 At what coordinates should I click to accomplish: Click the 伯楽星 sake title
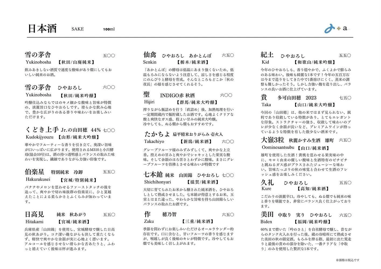(x=34, y=172)
